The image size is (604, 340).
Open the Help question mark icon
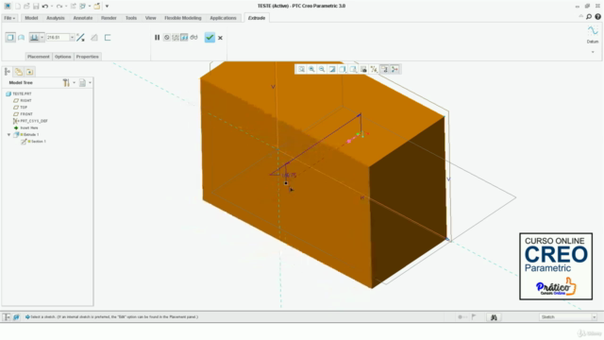click(597, 17)
